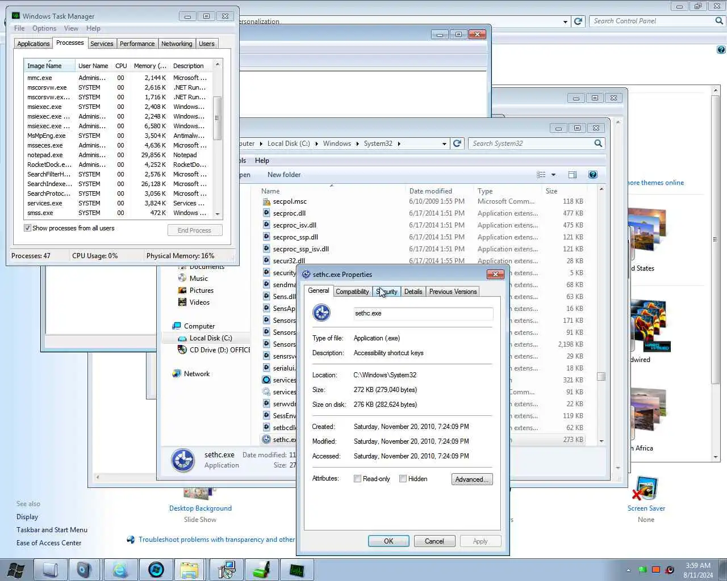Click the Videos library icon
Image resolution: width=727 pixels, height=581 pixels.
182,302
